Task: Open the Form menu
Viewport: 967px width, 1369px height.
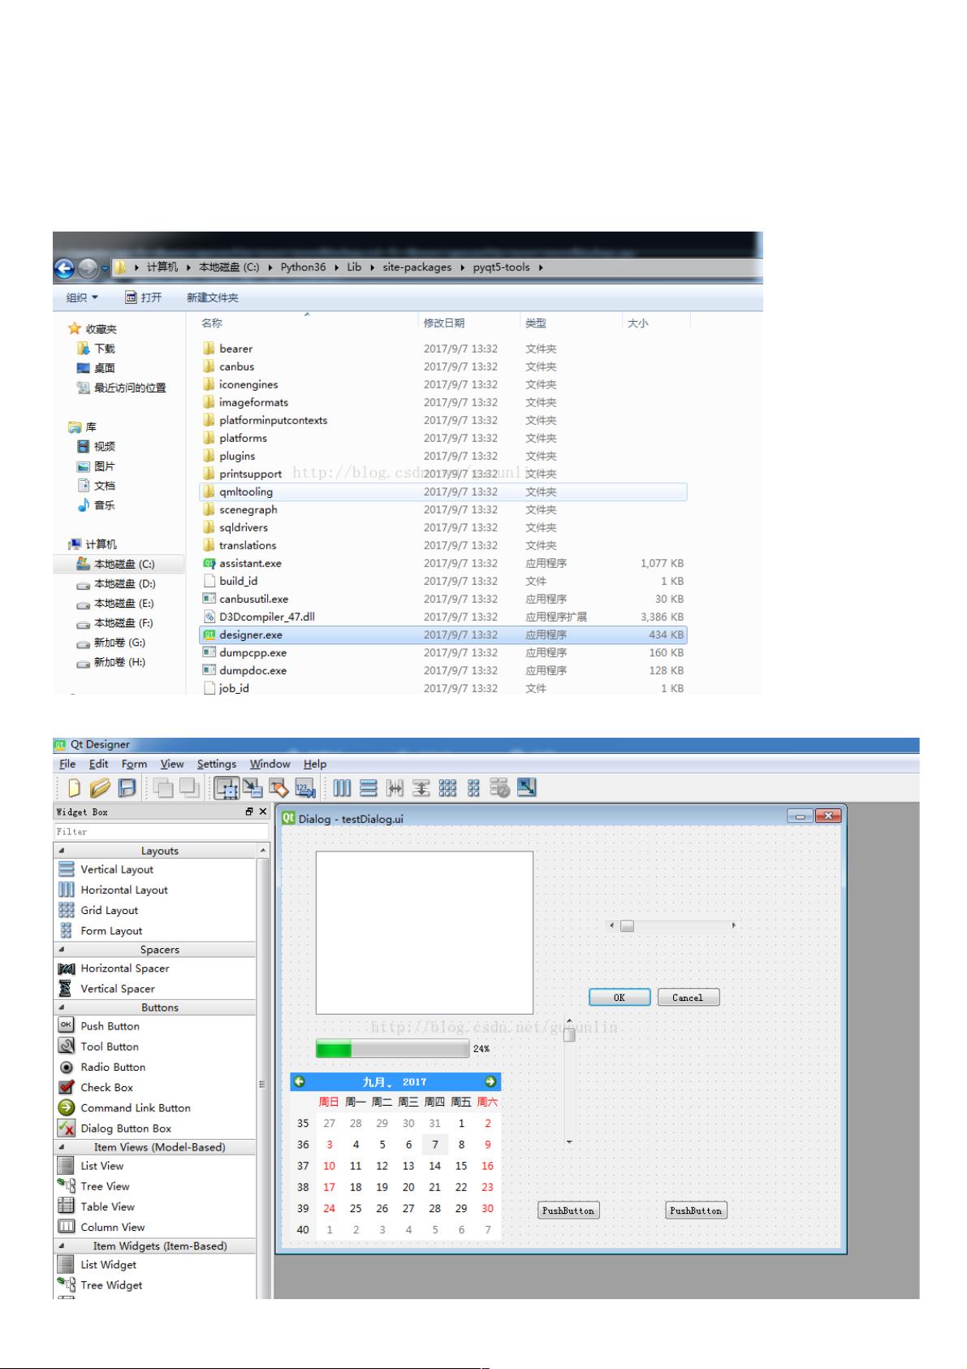Action: pos(134,764)
